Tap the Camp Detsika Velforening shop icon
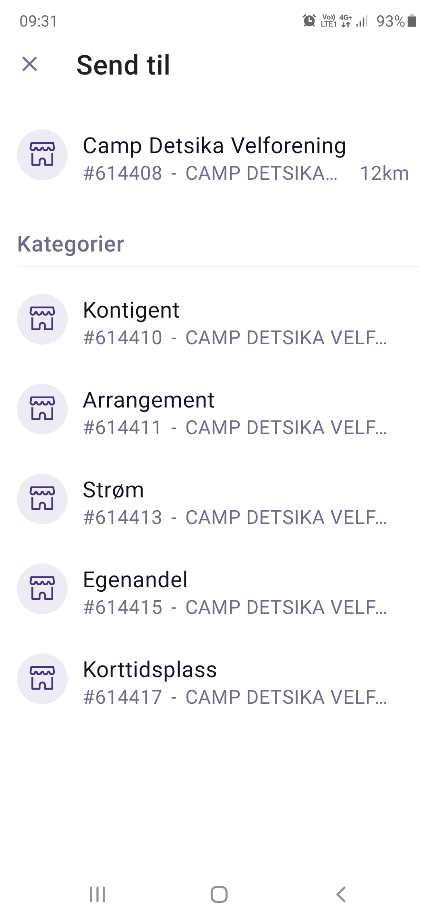The height and width of the screenshot is (919, 435). pyautogui.click(x=42, y=155)
